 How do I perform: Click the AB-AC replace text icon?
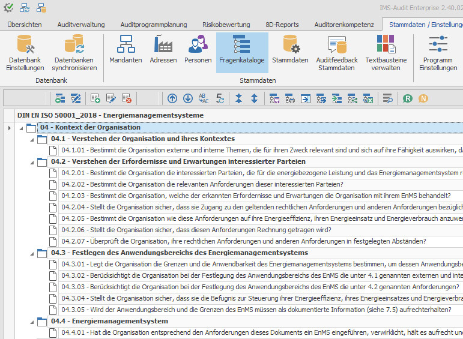[x=204, y=98]
